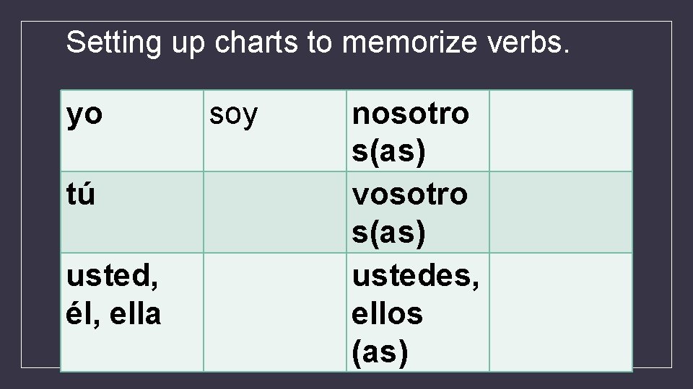The image size is (693, 389).
Task: Click the empty cell right of 'vosotros(as)'
Action: click(x=561, y=212)
